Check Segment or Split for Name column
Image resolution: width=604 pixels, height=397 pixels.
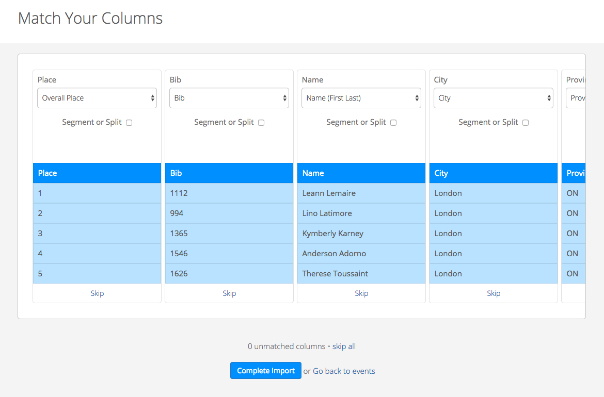point(393,123)
